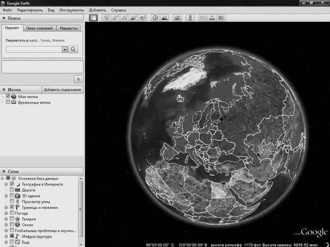
Task: Switch to the Маршруты tab
Action: pyautogui.click(x=68, y=28)
